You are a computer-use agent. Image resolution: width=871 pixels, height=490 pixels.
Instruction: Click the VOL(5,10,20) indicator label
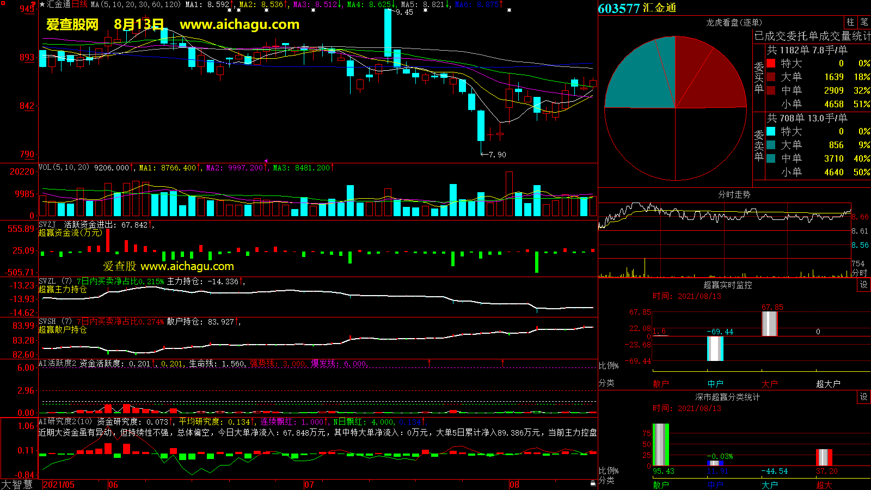64,168
